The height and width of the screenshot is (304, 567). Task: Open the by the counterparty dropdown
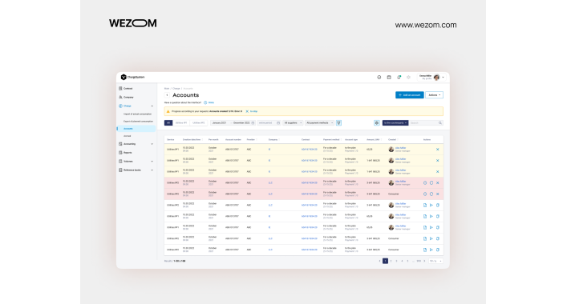[395, 123]
